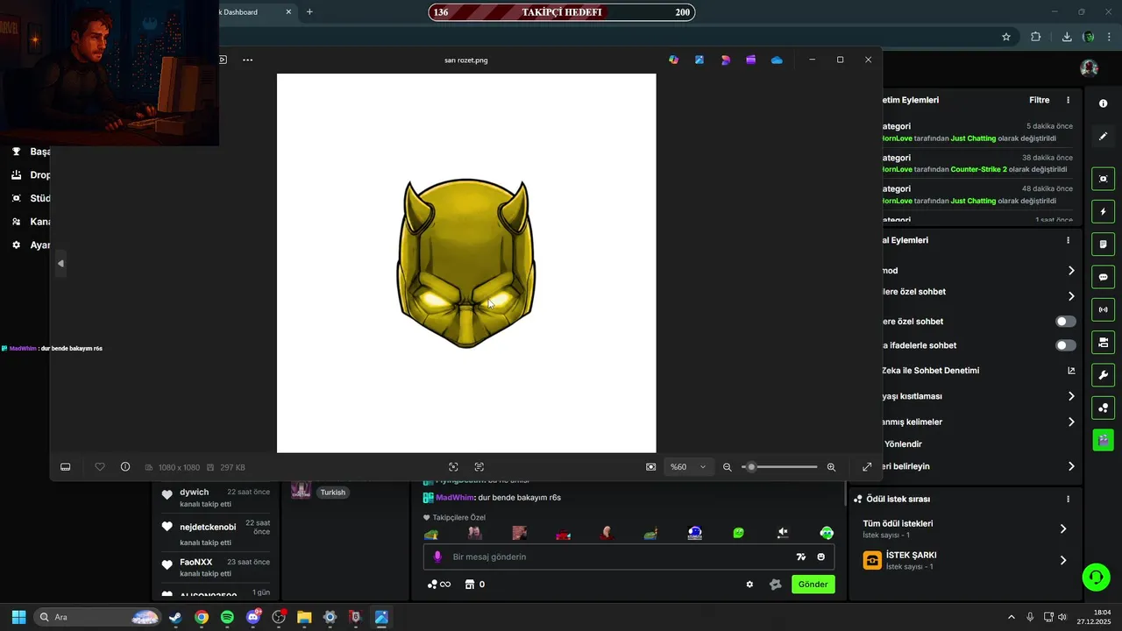Click the follower 'dywich' entry

click(216, 498)
